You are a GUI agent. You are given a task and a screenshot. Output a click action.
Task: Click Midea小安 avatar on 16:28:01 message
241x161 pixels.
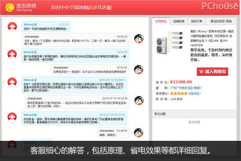12,82
